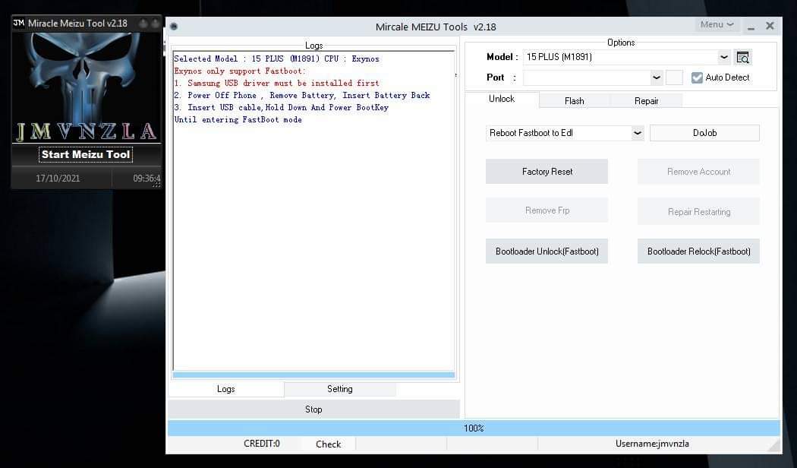Click the 09:36 time in launcher window
The width and height of the screenshot is (797, 468).
click(146, 179)
